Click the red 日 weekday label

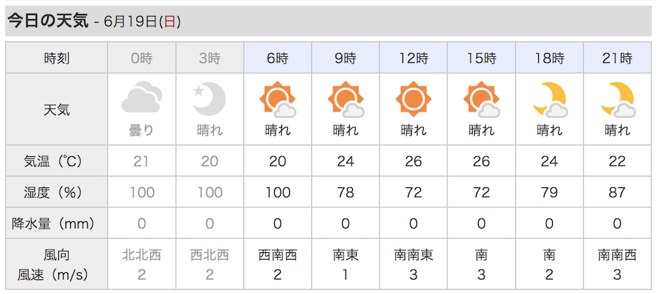click(x=169, y=22)
